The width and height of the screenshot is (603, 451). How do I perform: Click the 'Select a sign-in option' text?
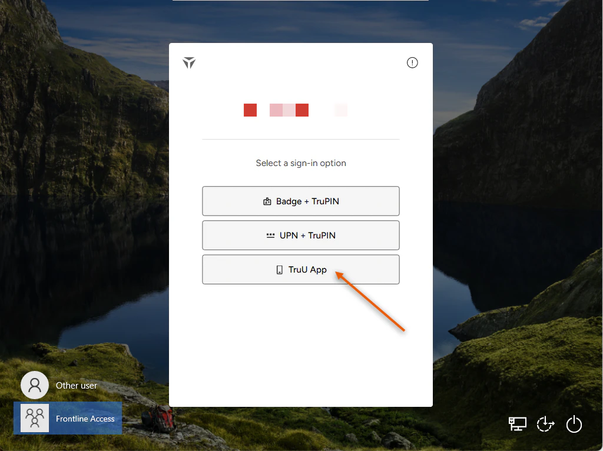(x=301, y=163)
